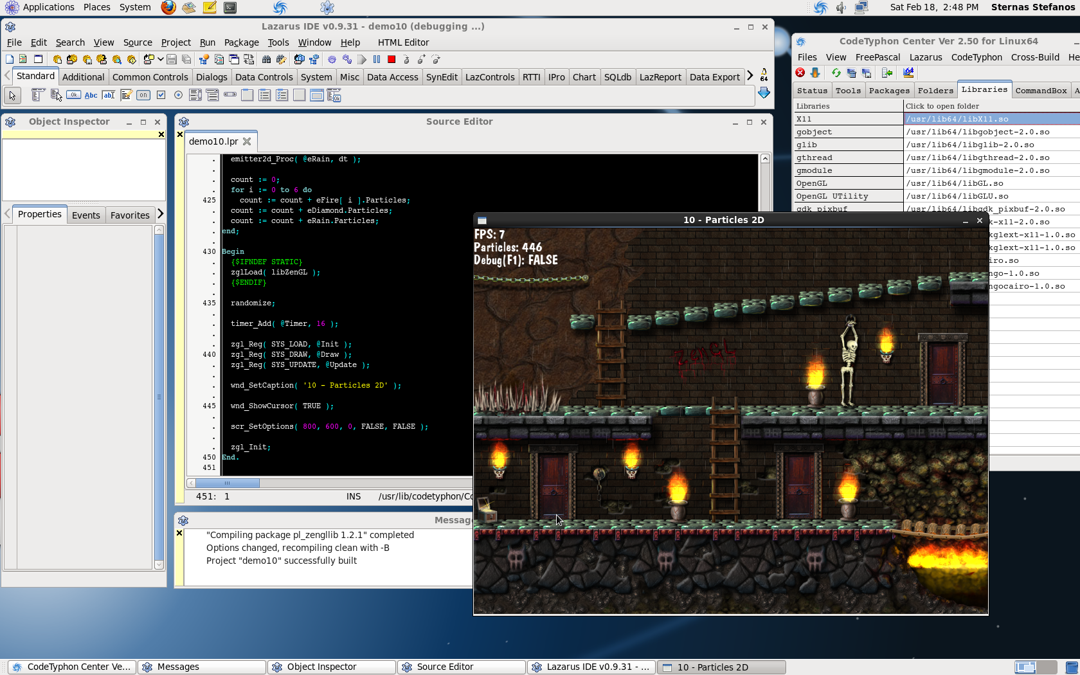1080x675 pixels.
Task: Select the TActionList component icon
Action: 334,96
